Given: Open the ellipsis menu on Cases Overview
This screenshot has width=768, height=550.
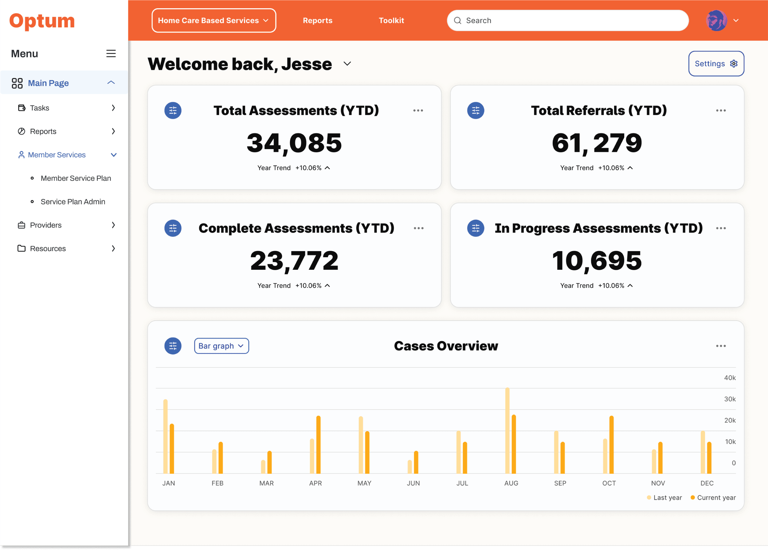Looking at the screenshot, I should point(721,346).
